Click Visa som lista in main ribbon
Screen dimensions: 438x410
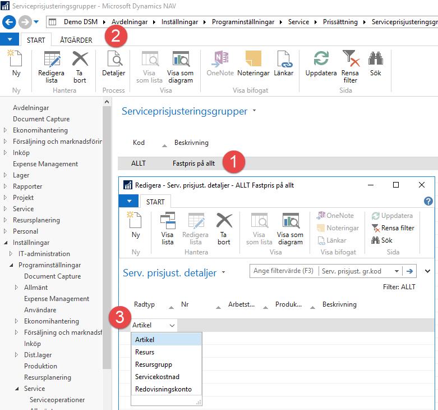coord(149,67)
